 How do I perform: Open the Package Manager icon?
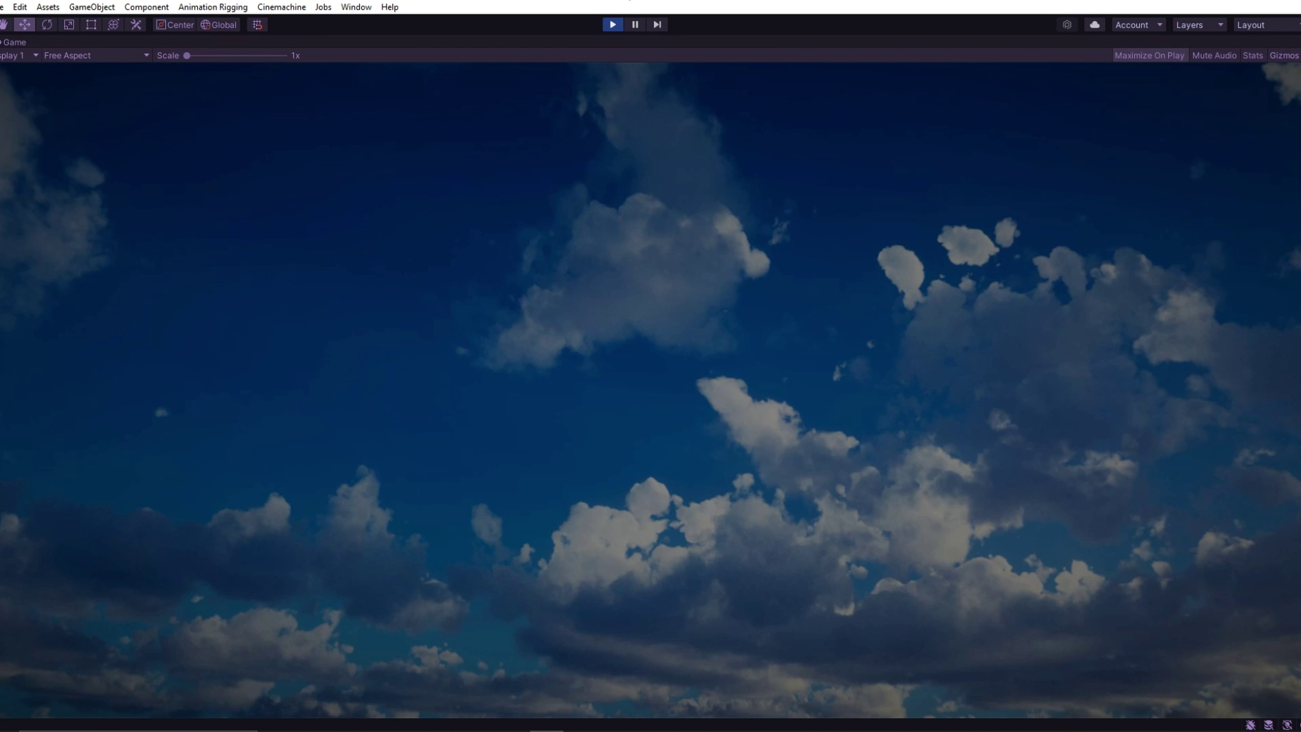pyautogui.click(x=1067, y=25)
